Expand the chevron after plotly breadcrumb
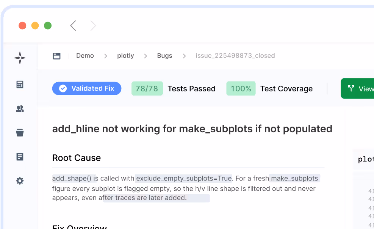374x229 pixels. tap(145, 55)
